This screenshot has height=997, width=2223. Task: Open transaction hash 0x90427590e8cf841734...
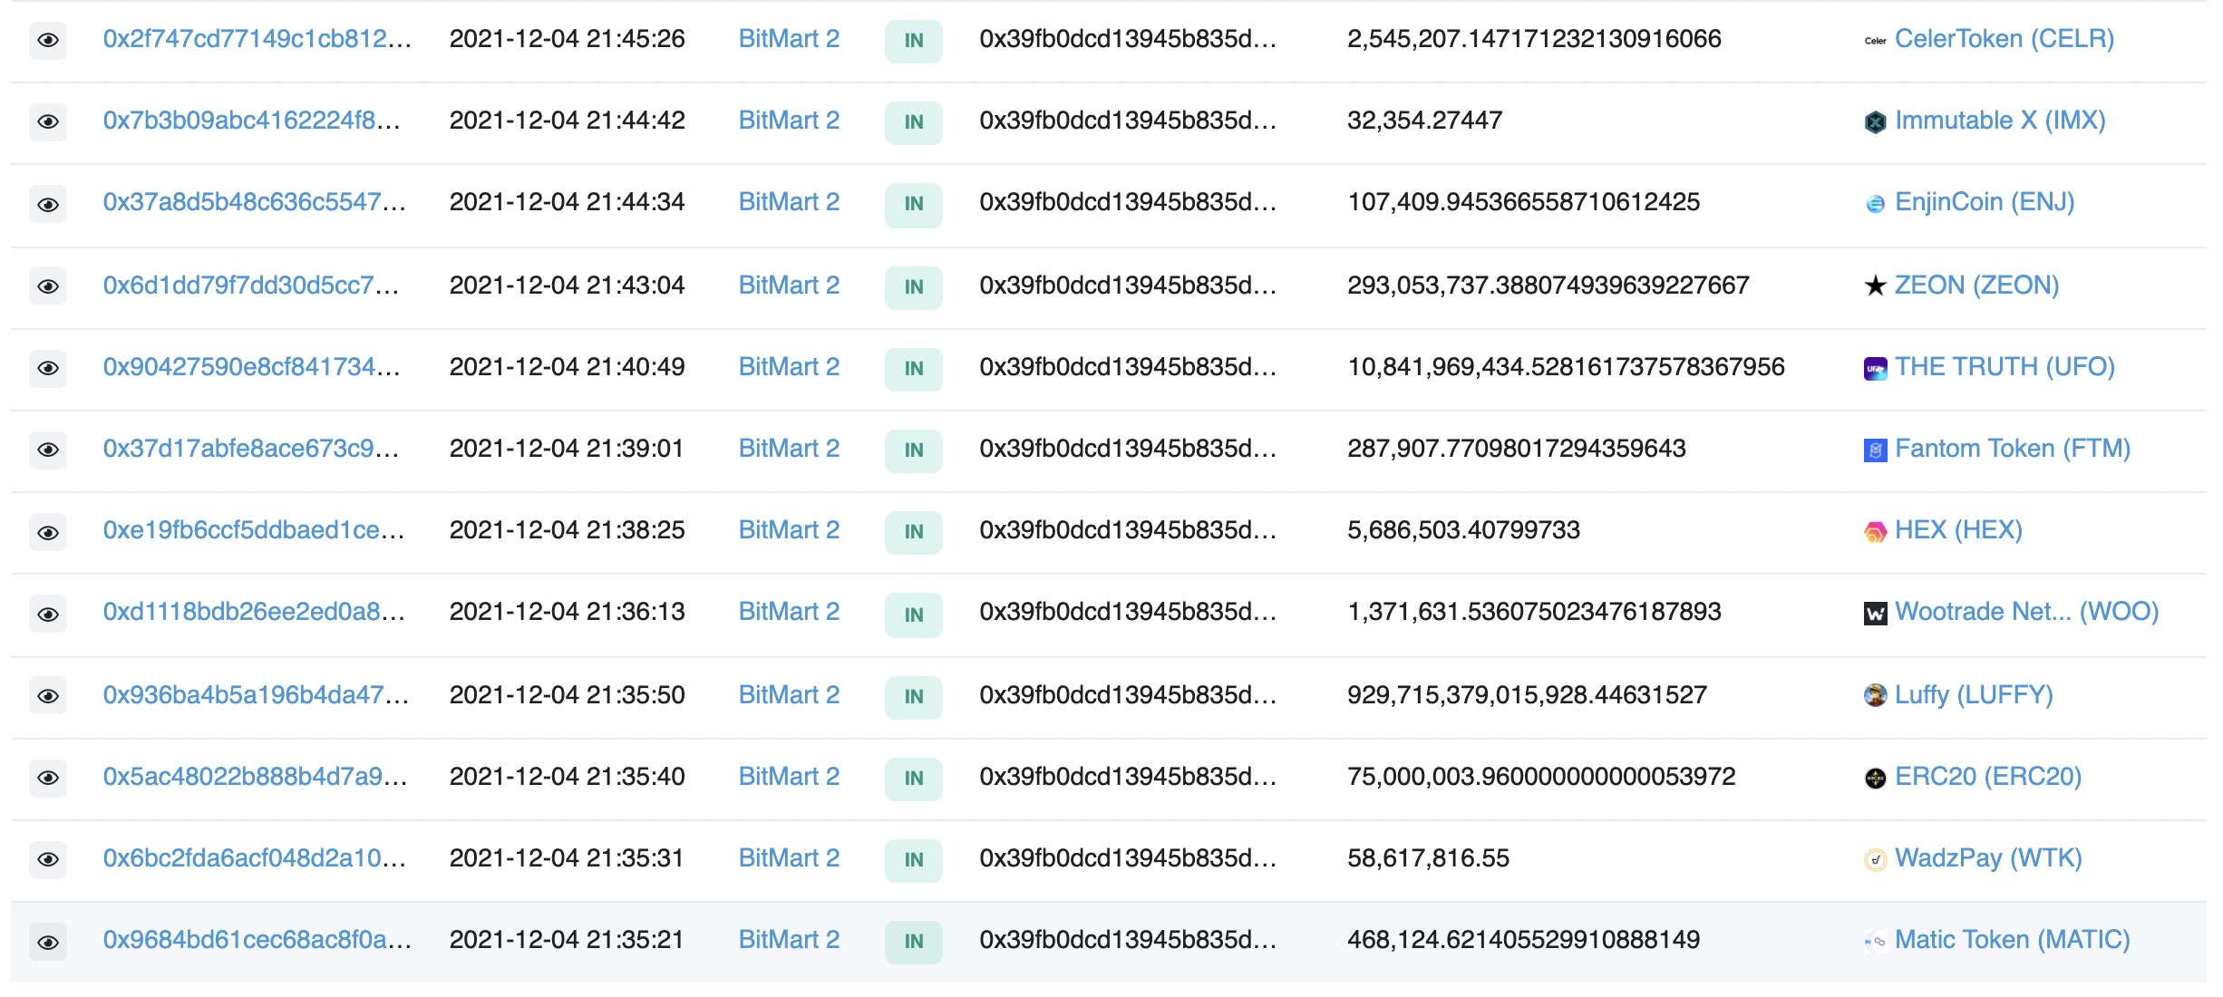click(x=252, y=367)
